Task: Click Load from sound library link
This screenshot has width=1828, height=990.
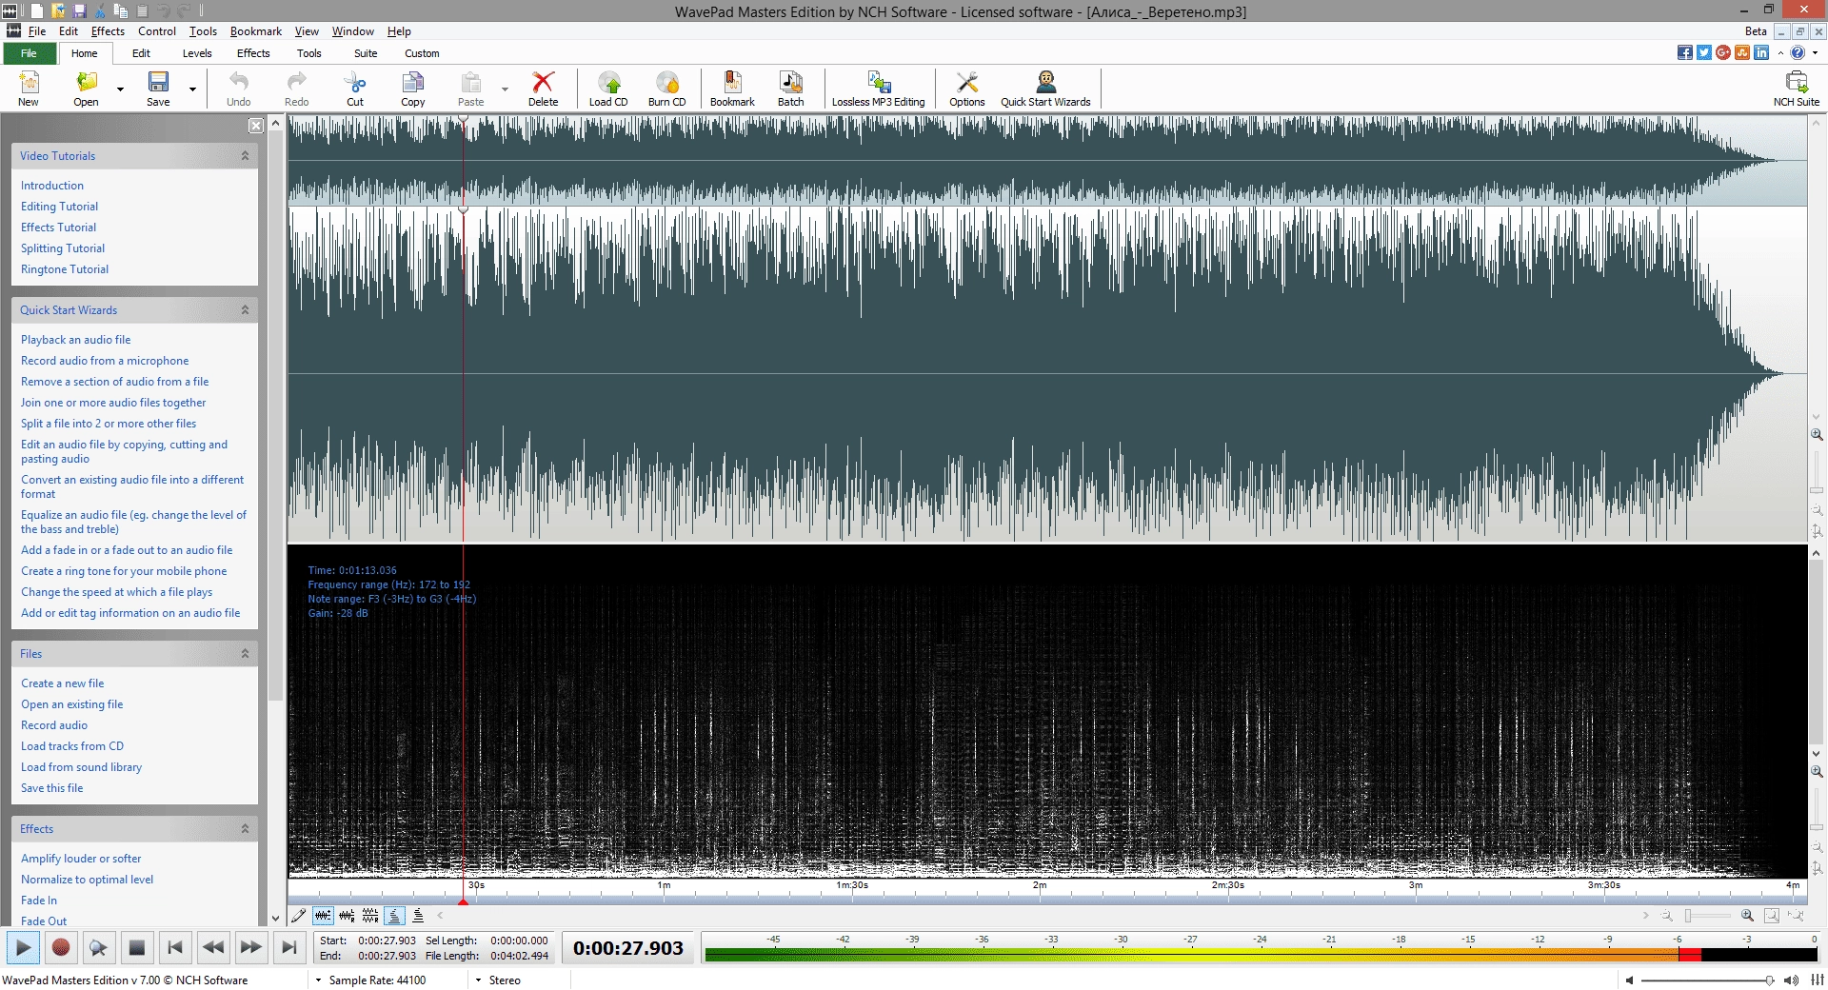Action: click(x=81, y=767)
